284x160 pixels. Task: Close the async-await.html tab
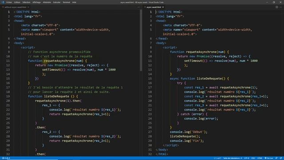point(163,7)
